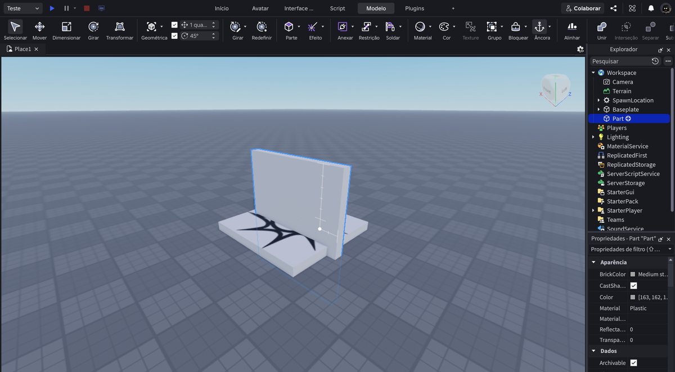The height and width of the screenshot is (372, 675).
Task: Click the Restrição tool
Action: [x=366, y=26]
